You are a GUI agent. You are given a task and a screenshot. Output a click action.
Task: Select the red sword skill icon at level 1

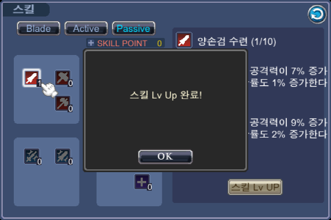[x=31, y=78]
